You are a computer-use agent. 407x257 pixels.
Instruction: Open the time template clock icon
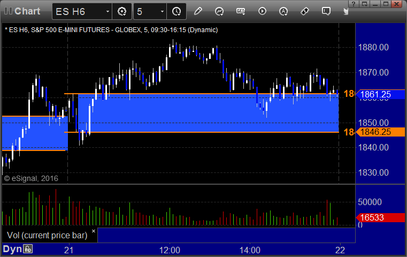click(x=176, y=11)
